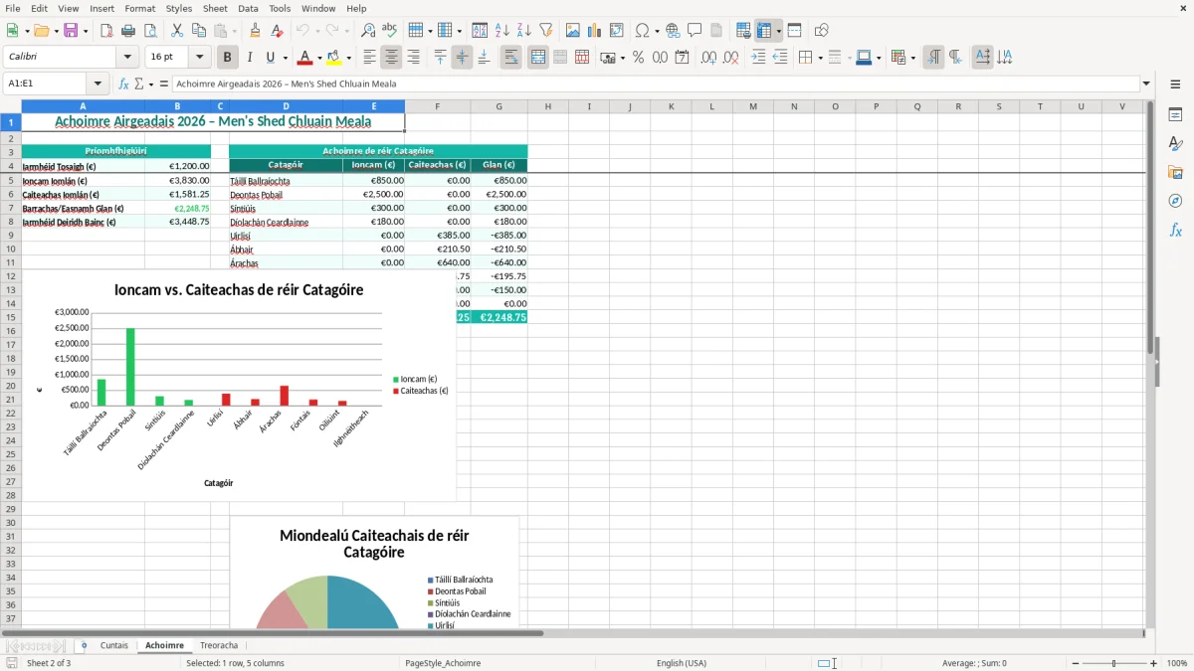Click the Define Print Area icon

point(743,31)
